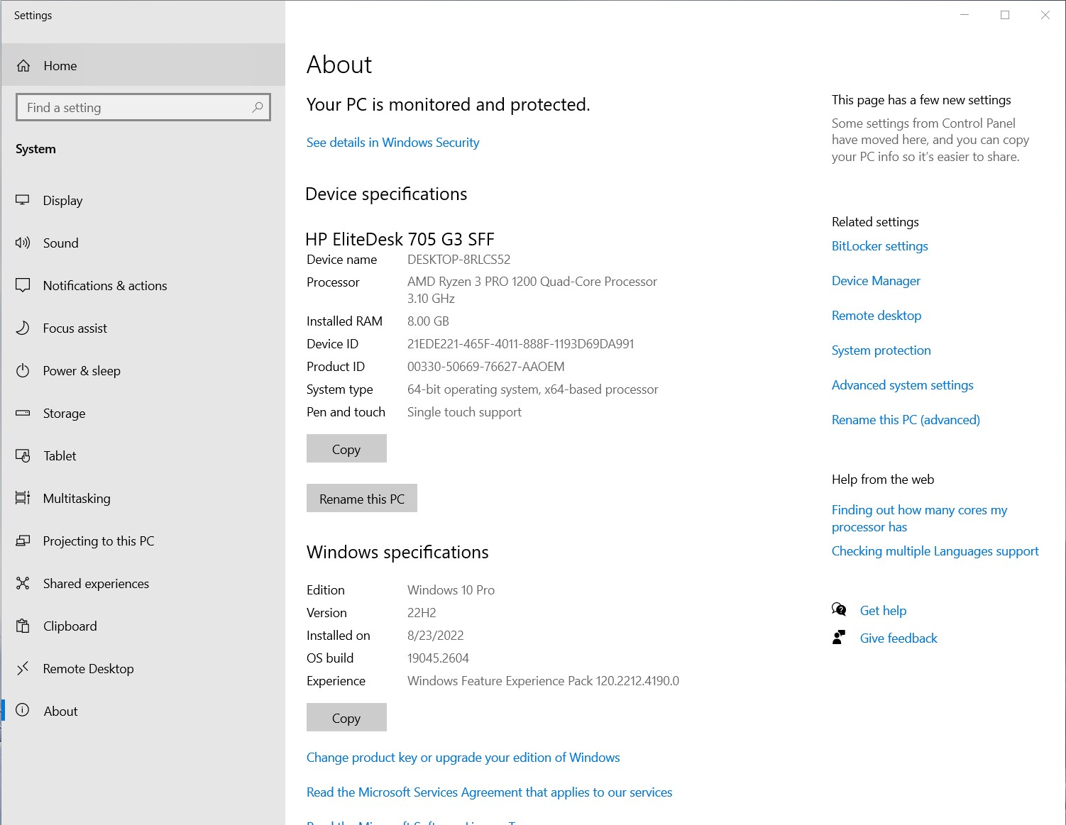
Task: Click the Shared experiences icon
Action: pos(23,583)
